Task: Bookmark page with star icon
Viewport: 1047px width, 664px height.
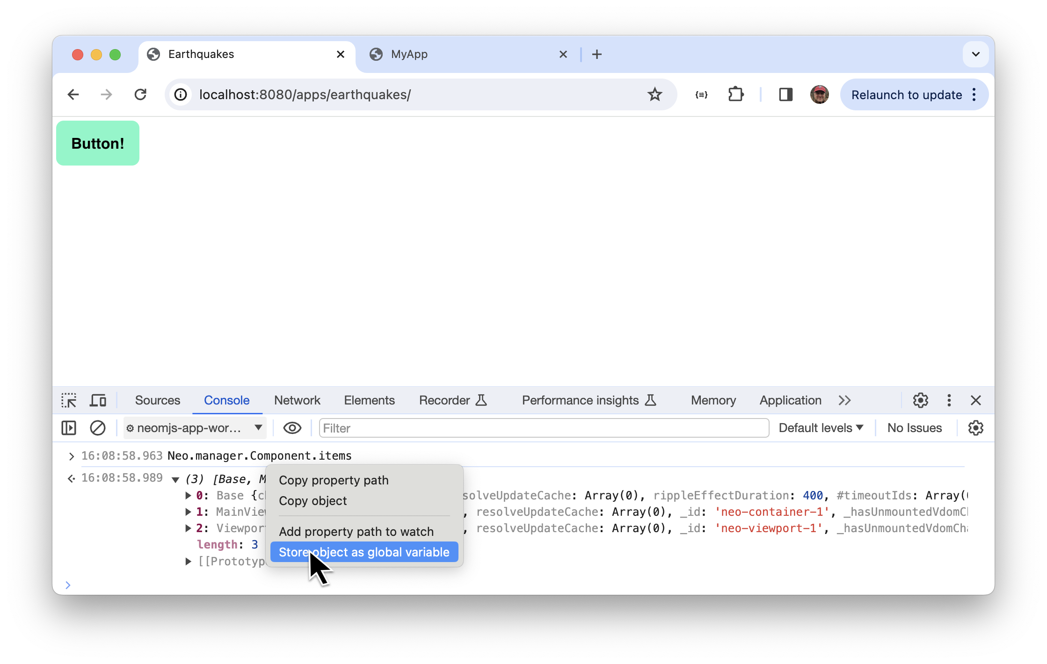Action: coord(654,95)
